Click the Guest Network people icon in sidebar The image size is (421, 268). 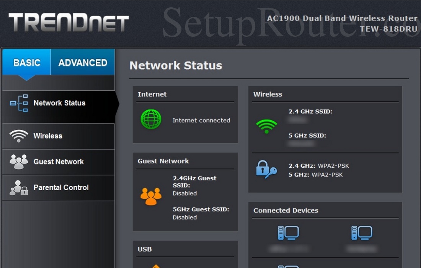click(19, 162)
